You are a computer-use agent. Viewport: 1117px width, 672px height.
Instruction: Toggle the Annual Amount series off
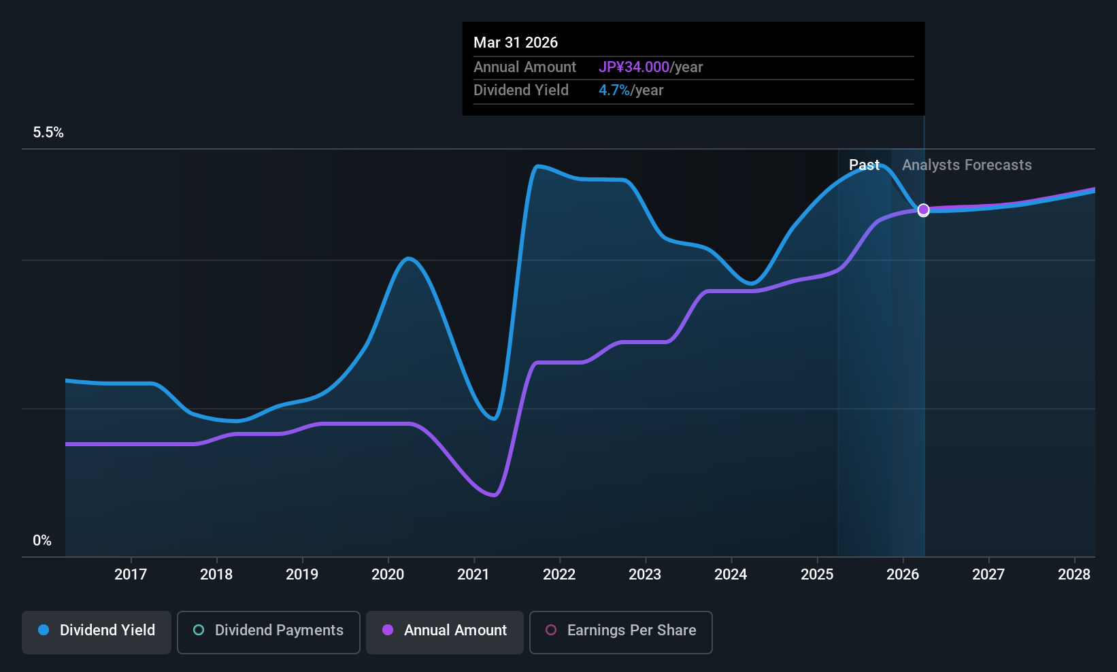click(x=444, y=632)
